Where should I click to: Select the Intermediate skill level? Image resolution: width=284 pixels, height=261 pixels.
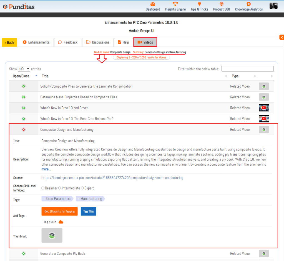tap(60, 188)
